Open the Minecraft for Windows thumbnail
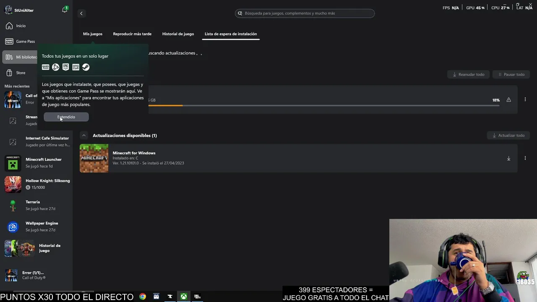The image size is (537, 302). (94, 159)
